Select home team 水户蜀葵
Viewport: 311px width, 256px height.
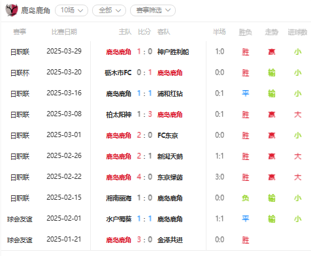(119, 219)
